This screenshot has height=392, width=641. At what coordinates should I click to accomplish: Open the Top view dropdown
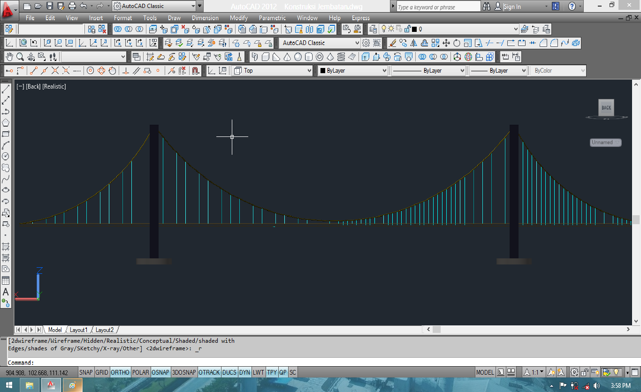[x=272, y=71]
